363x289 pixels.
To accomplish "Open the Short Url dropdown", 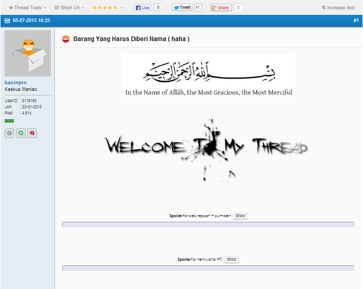I will pyautogui.click(x=69, y=8).
